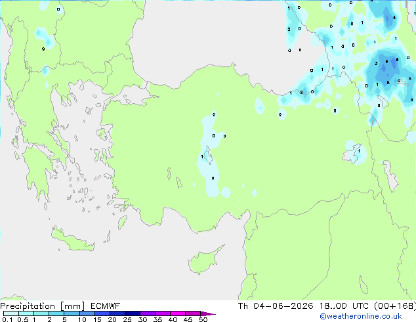Pick the 0.5–1 mm legend swatch
Screen dimensions: 416x322
26,313
